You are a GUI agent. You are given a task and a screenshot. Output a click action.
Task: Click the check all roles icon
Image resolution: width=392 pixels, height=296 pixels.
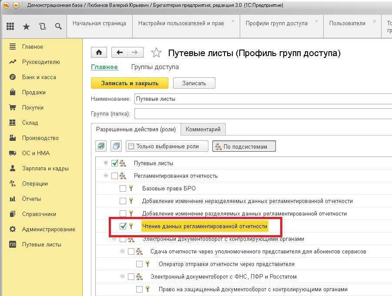(x=101, y=146)
